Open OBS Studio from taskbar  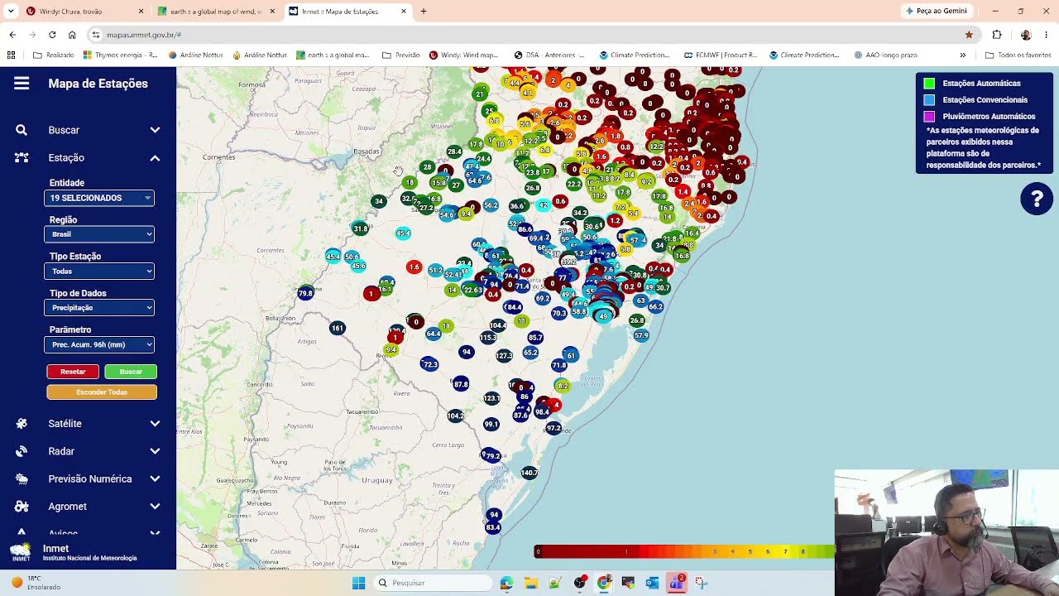(580, 583)
